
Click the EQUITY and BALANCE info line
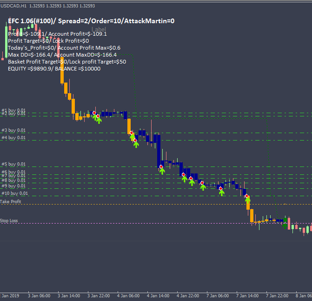tap(54, 69)
